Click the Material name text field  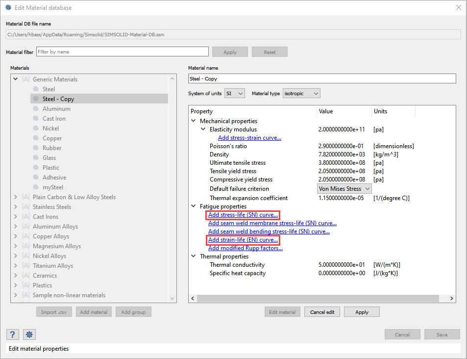[321, 78]
